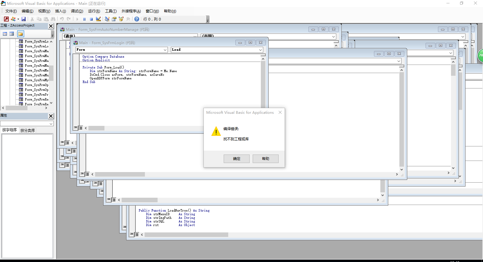The image size is (483, 262).
Task: Click the Toolbox hammer-wrench icon
Action: [x=128, y=19]
